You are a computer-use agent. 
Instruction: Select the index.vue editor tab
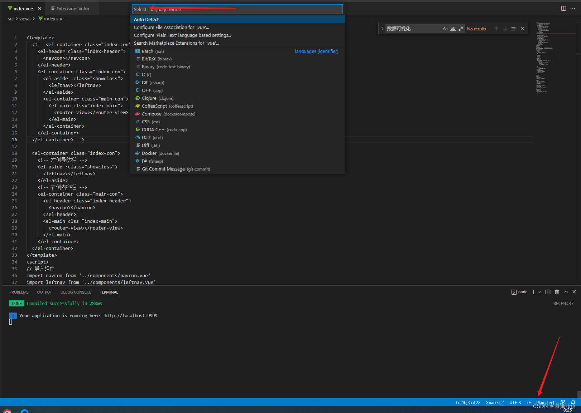[23, 9]
